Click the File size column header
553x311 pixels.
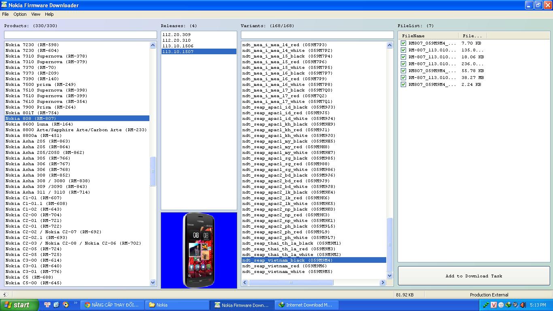(472, 36)
